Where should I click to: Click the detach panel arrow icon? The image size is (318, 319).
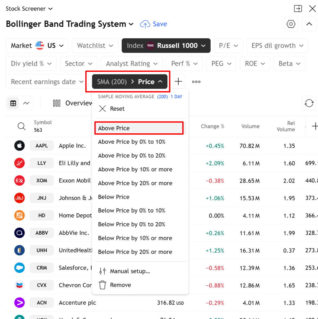298,9
